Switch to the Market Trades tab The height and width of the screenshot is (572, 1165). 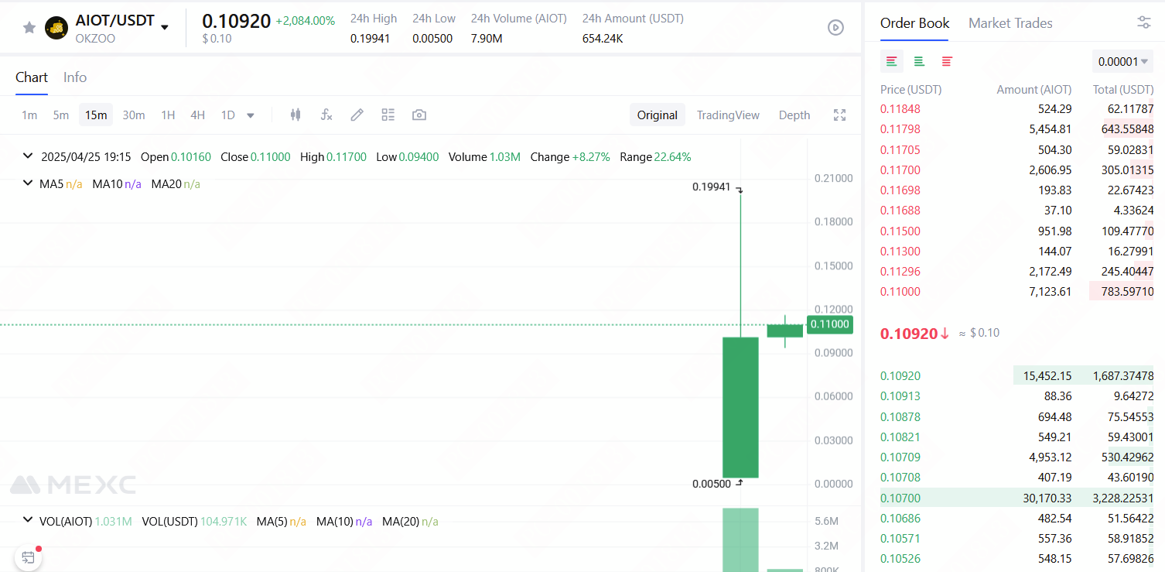click(x=1010, y=23)
